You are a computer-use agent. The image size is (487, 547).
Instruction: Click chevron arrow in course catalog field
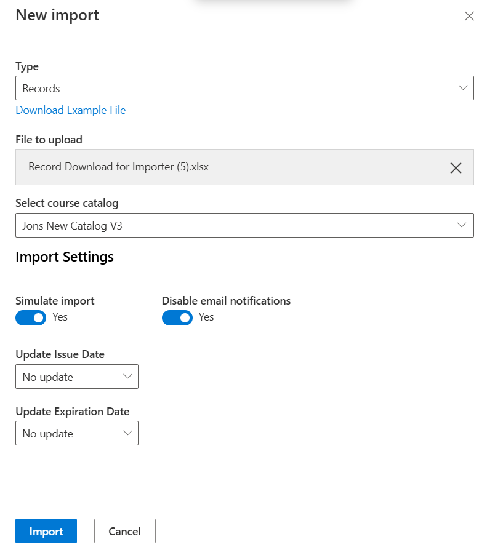[x=463, y=225]
